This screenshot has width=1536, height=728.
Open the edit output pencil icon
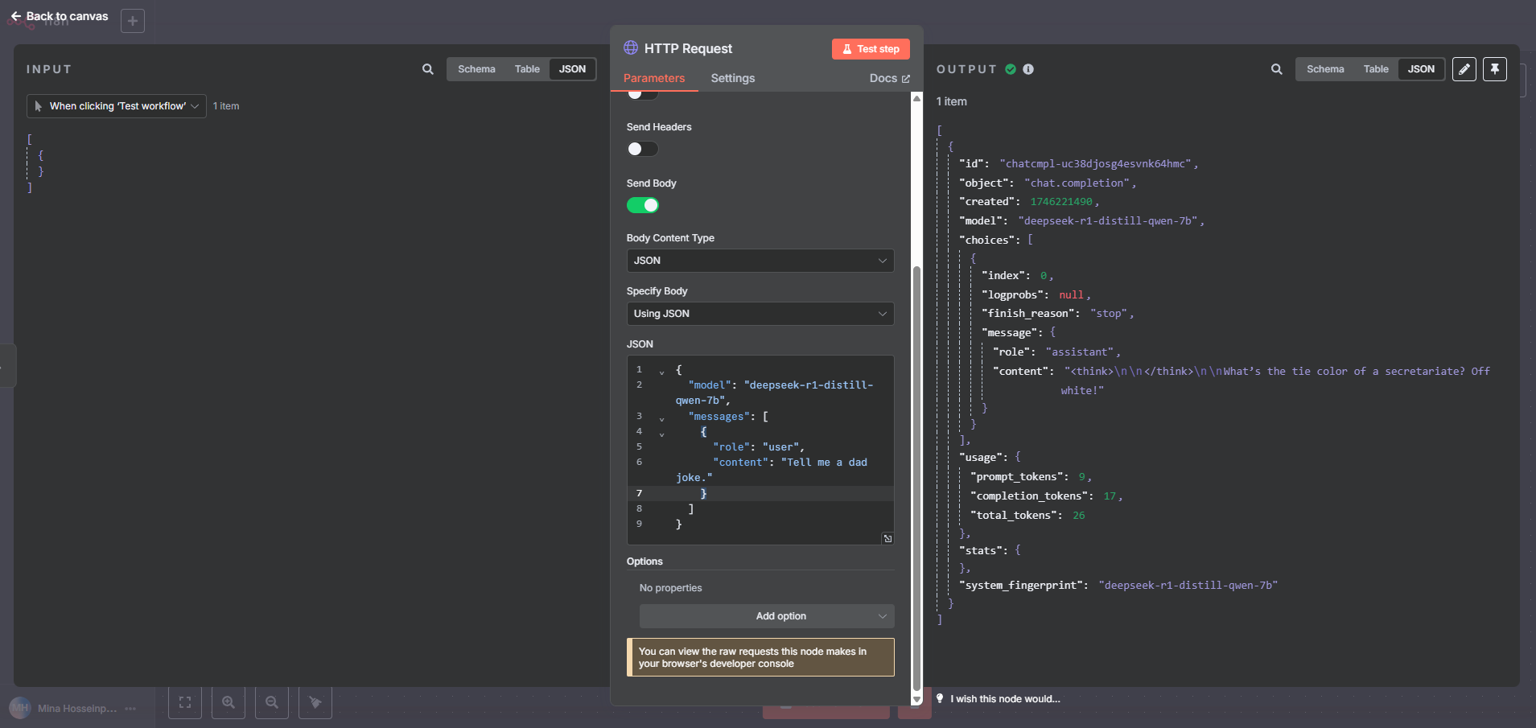(x=1464, y=69)
